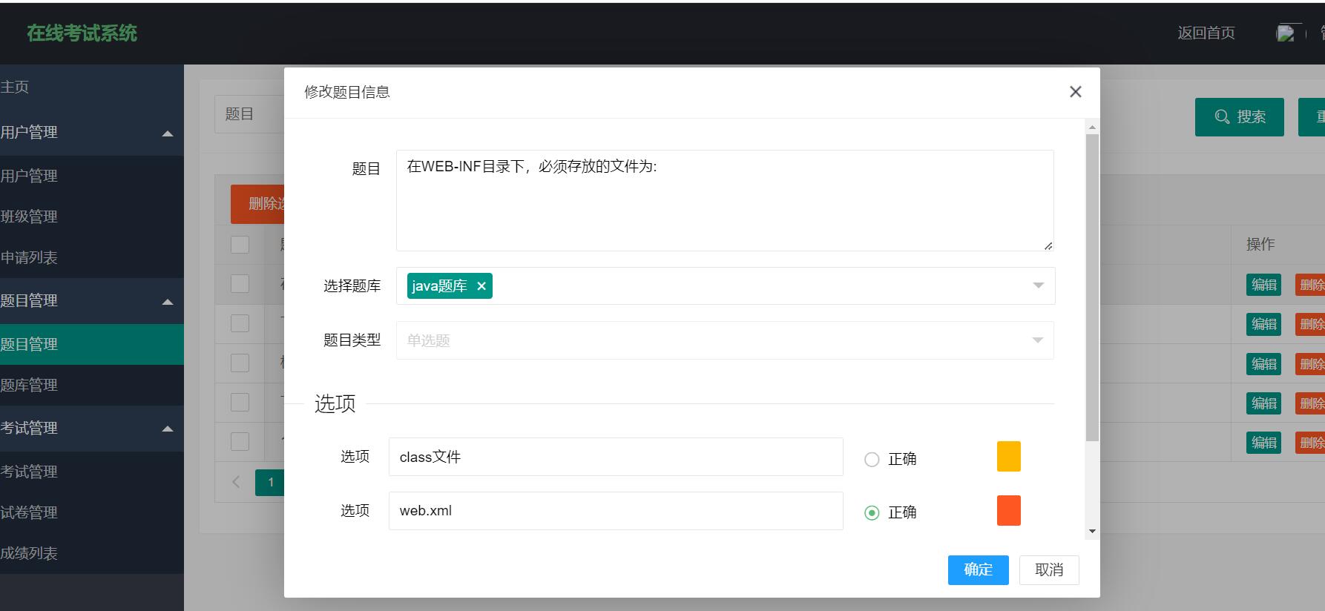Focus the 题目 search input behind dialog
The height and width of the screenshot is (611, 1325).
249,114
